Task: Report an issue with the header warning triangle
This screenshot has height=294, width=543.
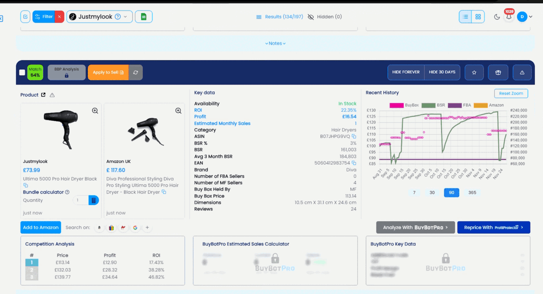Action: tap(522, 72)
